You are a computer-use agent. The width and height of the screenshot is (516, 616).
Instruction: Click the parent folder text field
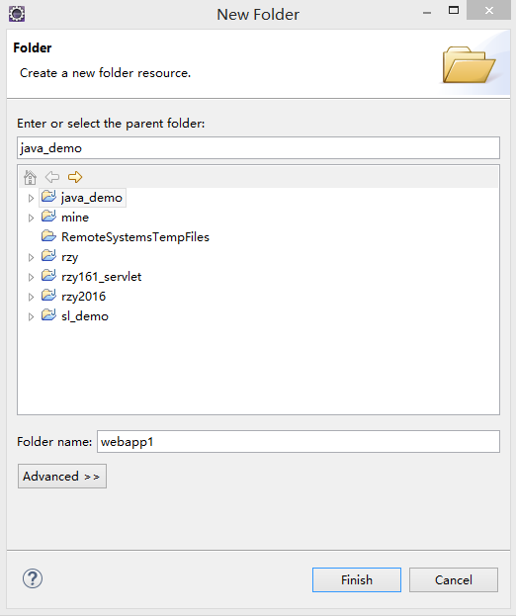point(258,148)
